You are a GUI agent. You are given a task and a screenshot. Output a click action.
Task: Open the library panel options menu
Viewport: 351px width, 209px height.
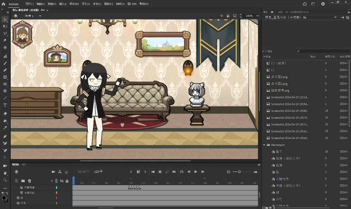point(349,12)
